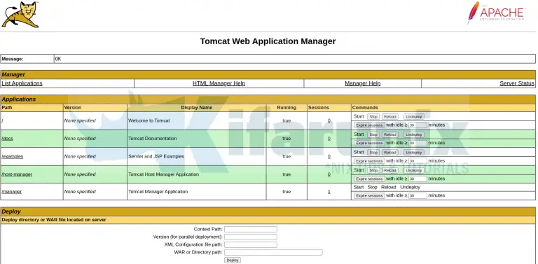This screenshot has width=538, height=264.
Task: Reload the /examples application
Action: pos(389,153)
